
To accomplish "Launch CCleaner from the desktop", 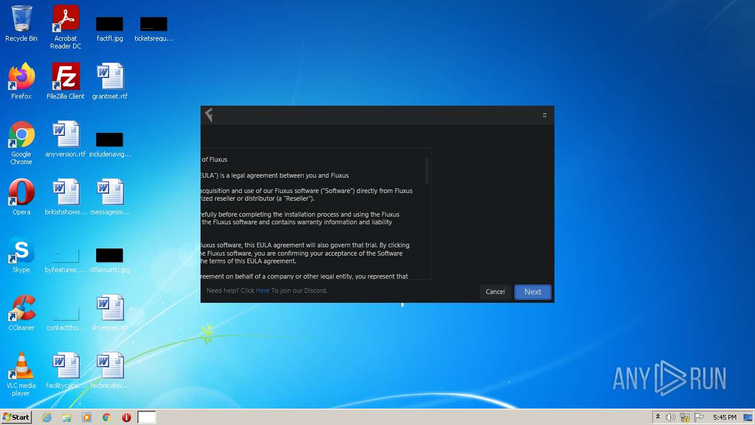I will coord(21,312).
